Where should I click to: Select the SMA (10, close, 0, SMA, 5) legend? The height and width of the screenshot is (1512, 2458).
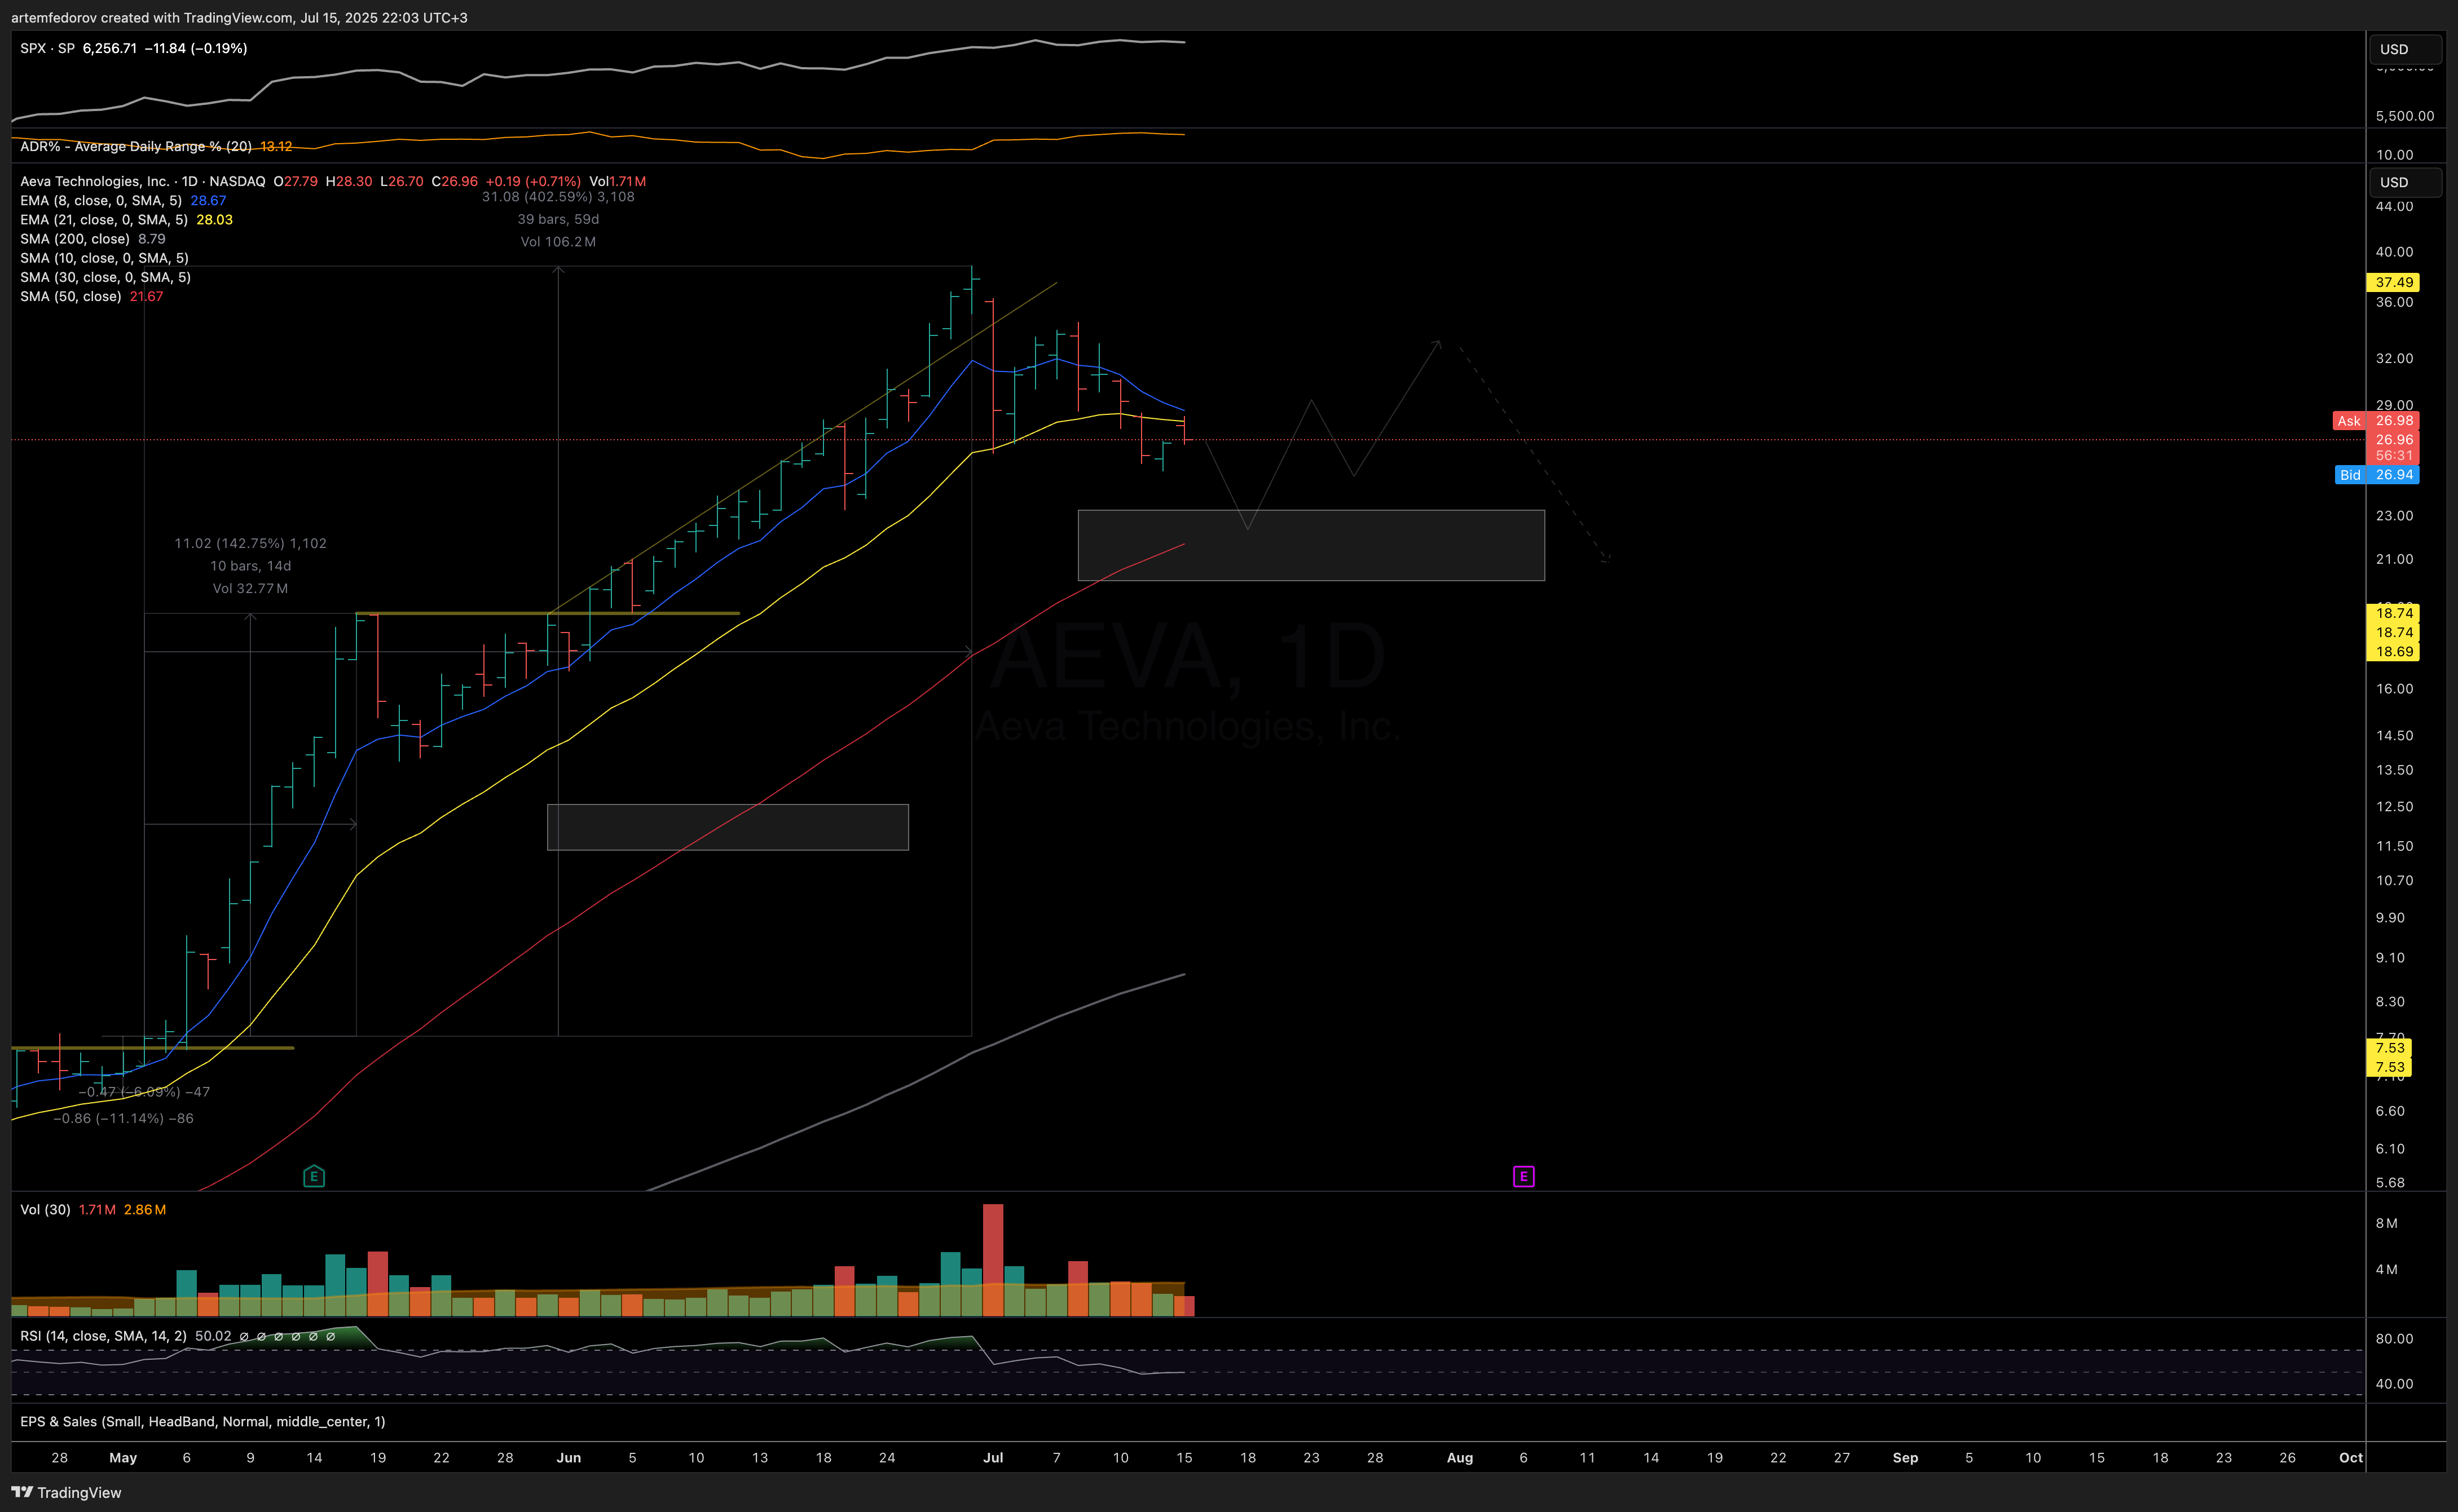coord(104,258)
